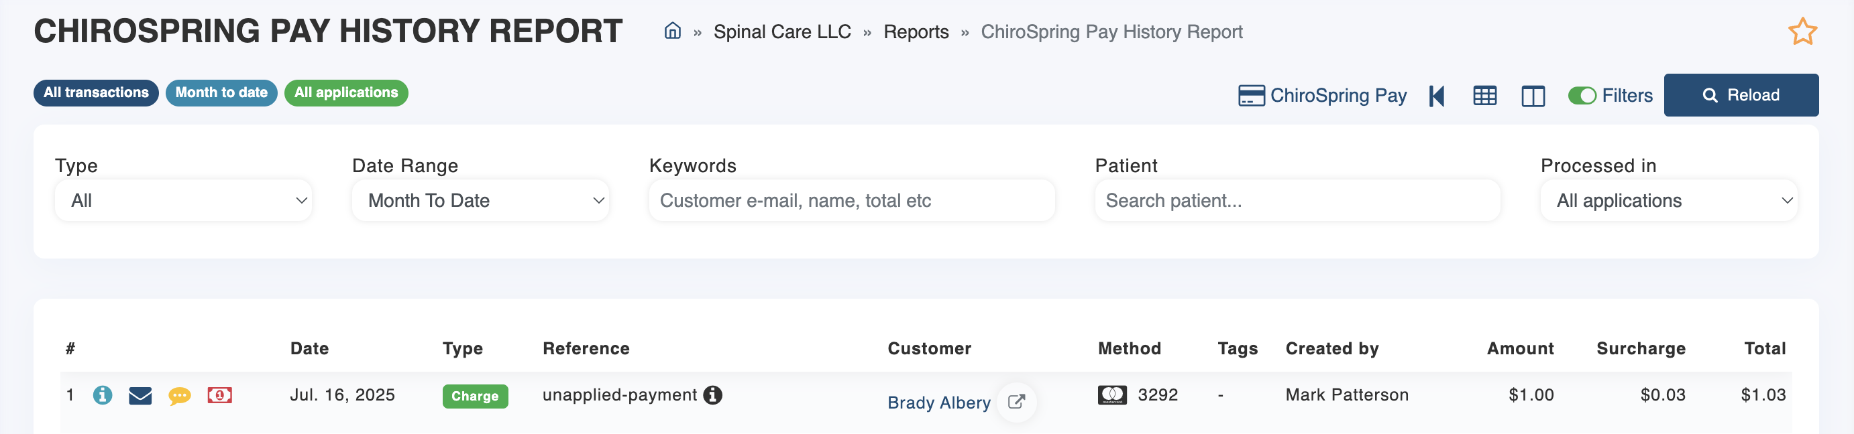Switch to the table grid view icon
The height and width of the screenshot is (434, 1854).
1484,96
